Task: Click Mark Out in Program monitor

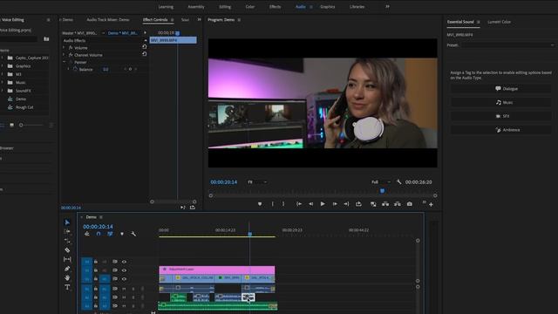Action: pyautogui.click(x=283, y=204)
